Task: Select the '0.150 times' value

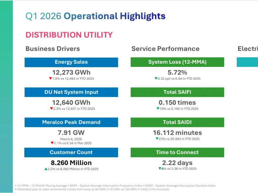Action: click(x=177, y=103)
